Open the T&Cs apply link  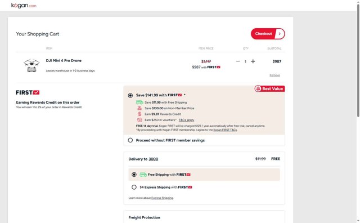[x=186, y=120]
